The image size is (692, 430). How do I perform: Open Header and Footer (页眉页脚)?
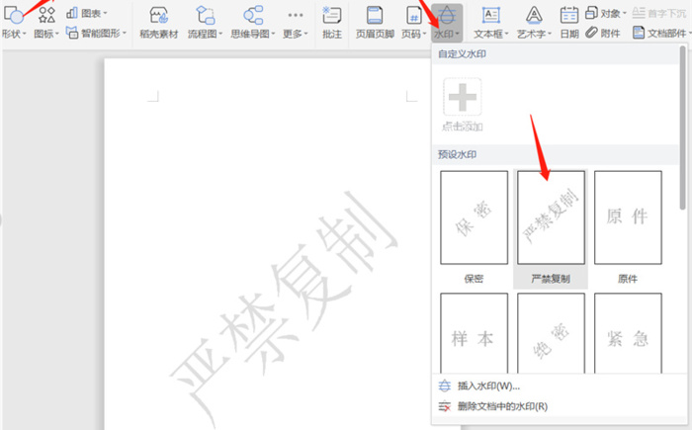click(x=375, y=23)
